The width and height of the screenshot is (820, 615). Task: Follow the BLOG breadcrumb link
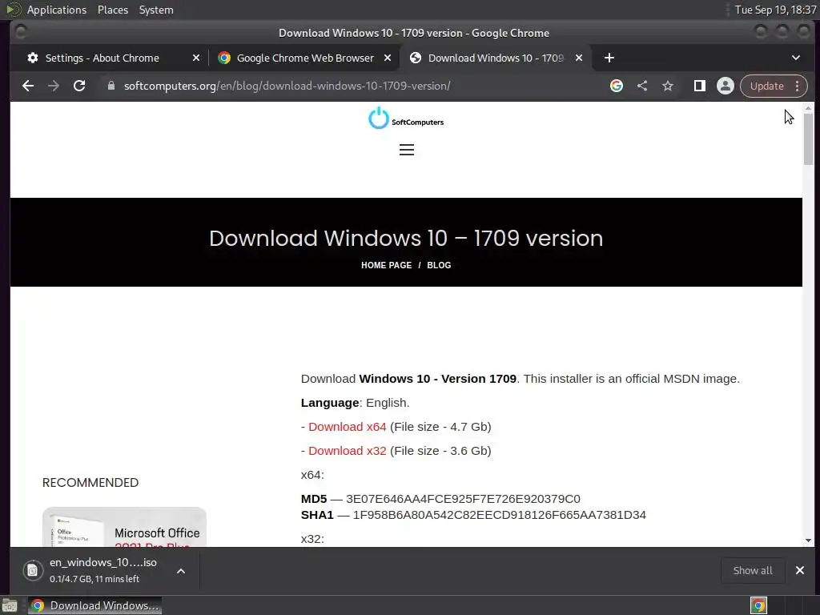[x=439, y=265]
